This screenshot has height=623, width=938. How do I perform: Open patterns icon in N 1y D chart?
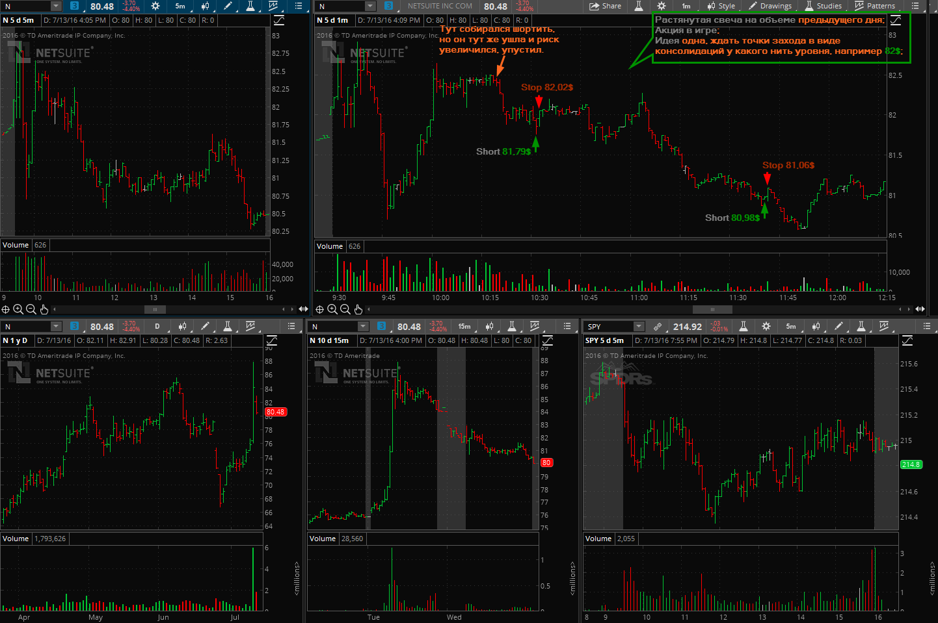click(x=250, y=326)
